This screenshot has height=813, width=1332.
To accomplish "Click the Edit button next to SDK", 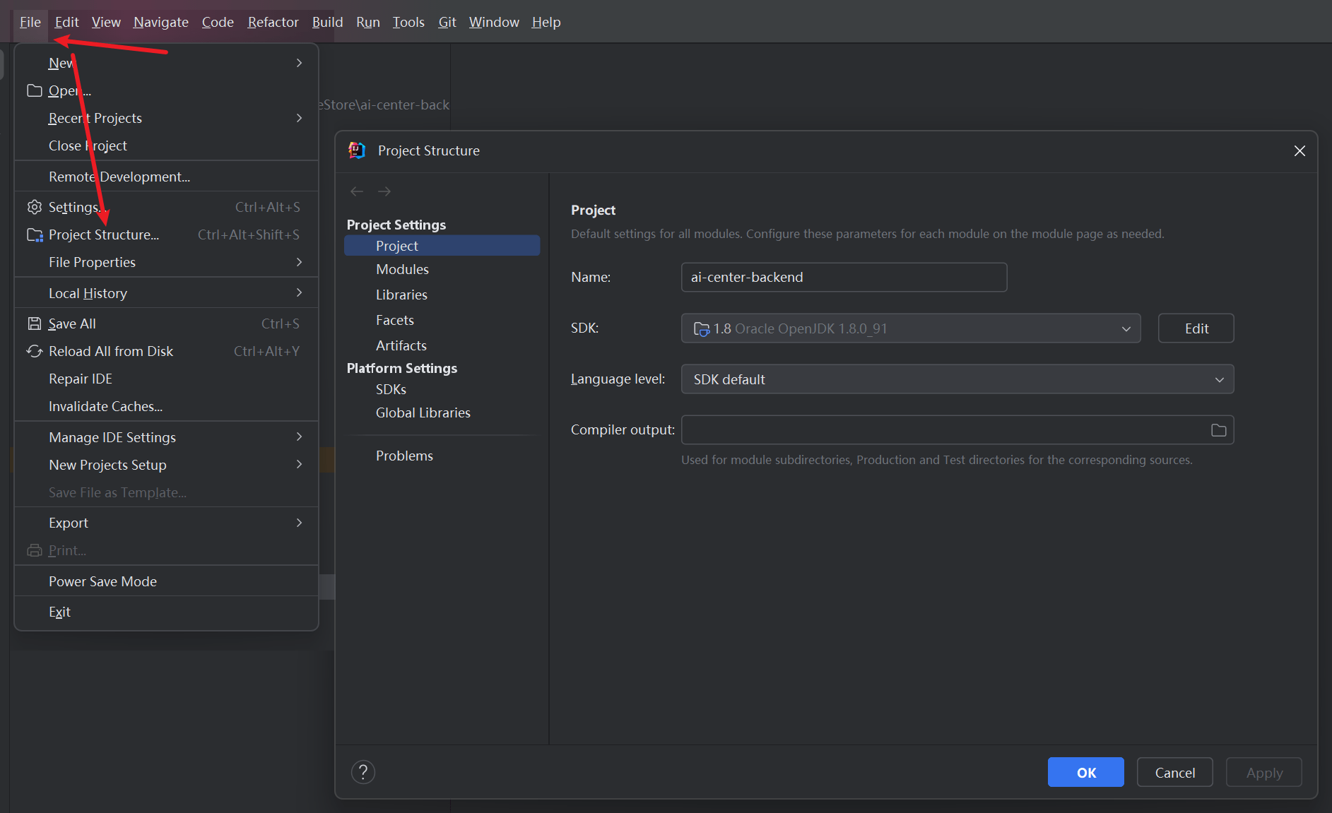I will (x=1196, y=328).
